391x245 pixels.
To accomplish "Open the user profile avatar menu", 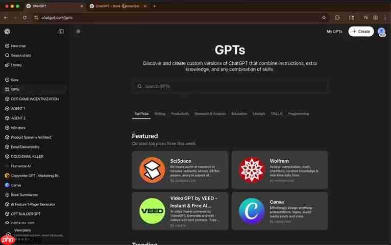I will pyautogui.click(x=381, y=32).
